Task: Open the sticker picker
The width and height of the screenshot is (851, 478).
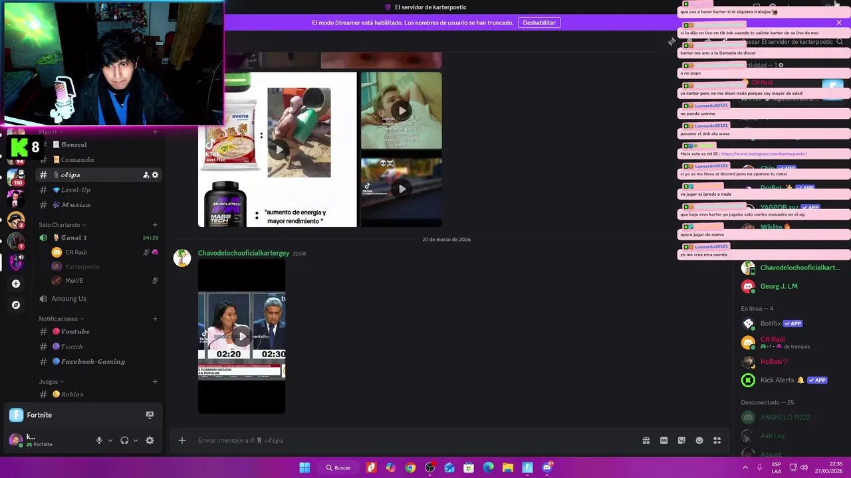Action: 681,440
